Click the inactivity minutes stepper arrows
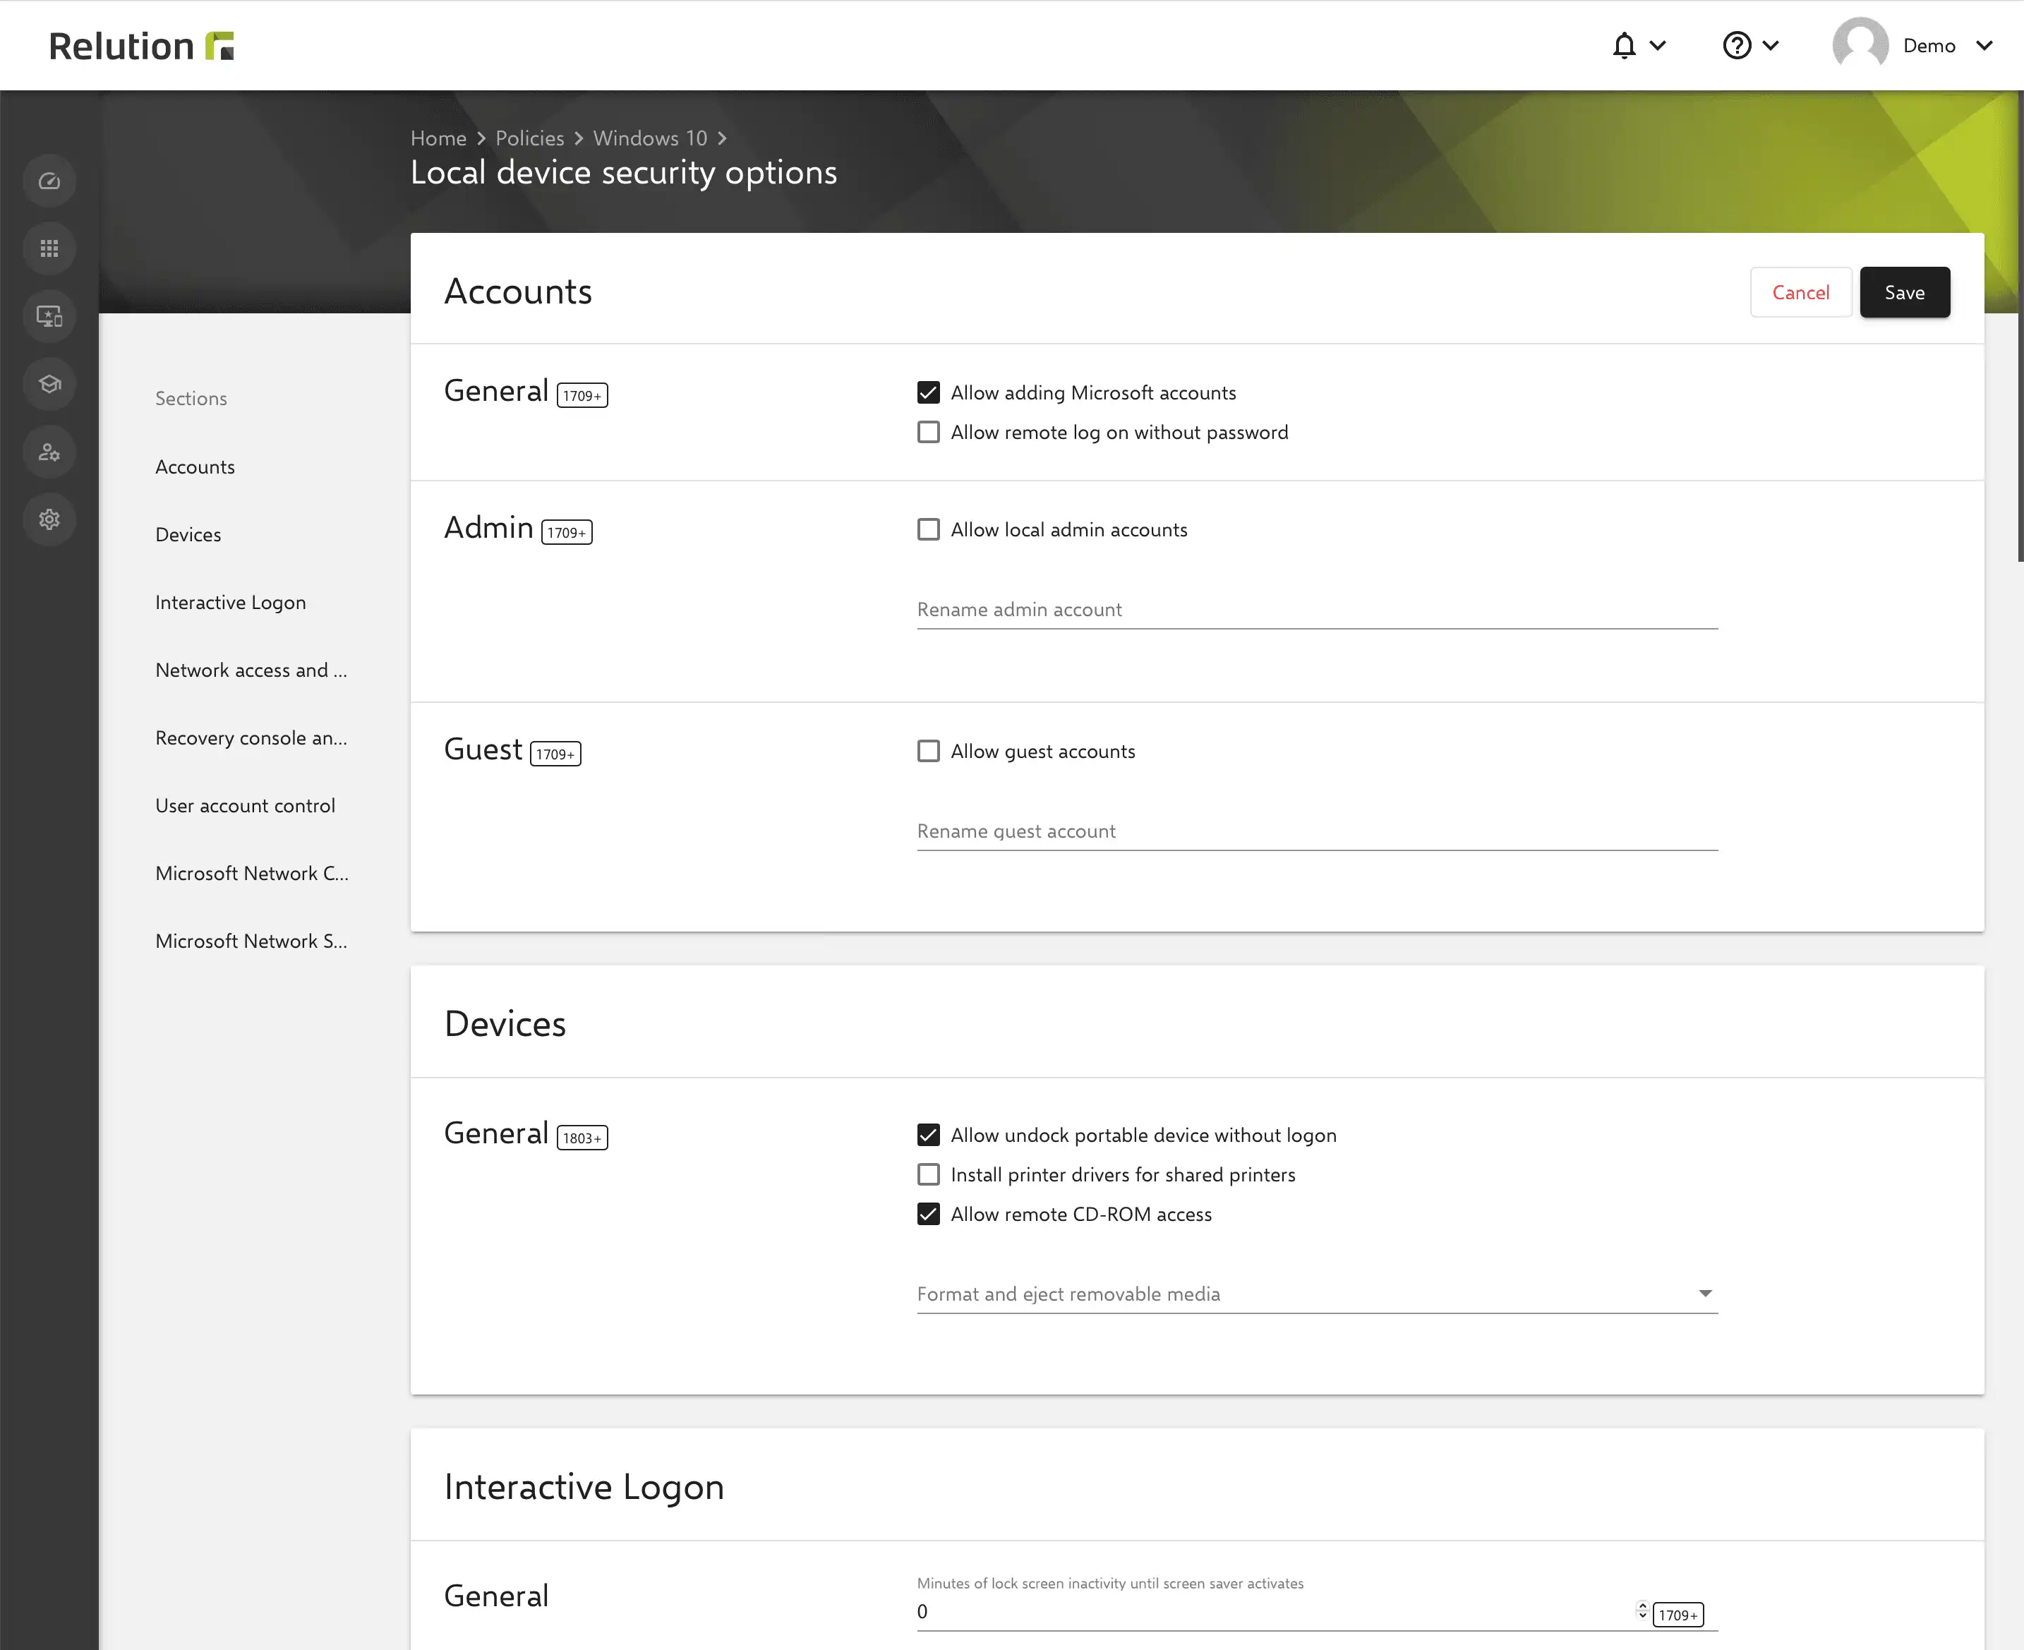 pos(1641,1611)
